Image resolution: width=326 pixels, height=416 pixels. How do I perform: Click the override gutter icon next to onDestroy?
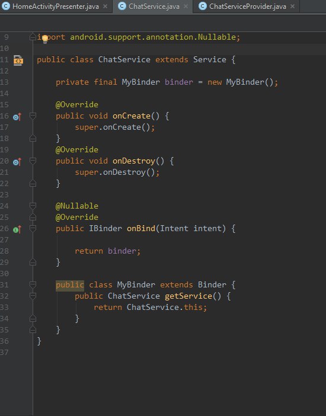point(17,162)
